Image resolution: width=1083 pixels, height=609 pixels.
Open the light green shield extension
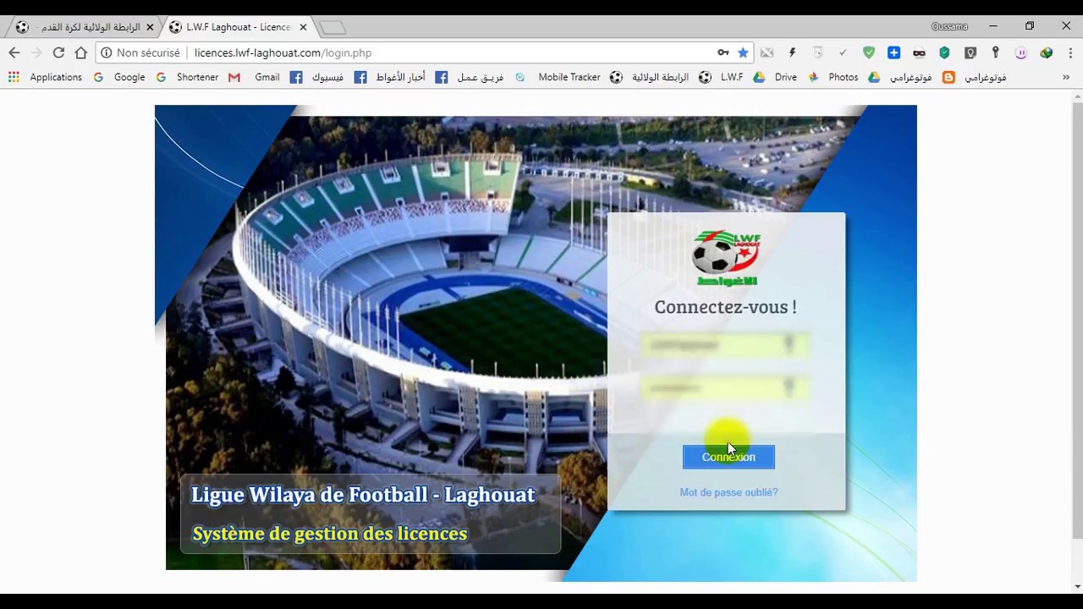click(x=868, y=52)
